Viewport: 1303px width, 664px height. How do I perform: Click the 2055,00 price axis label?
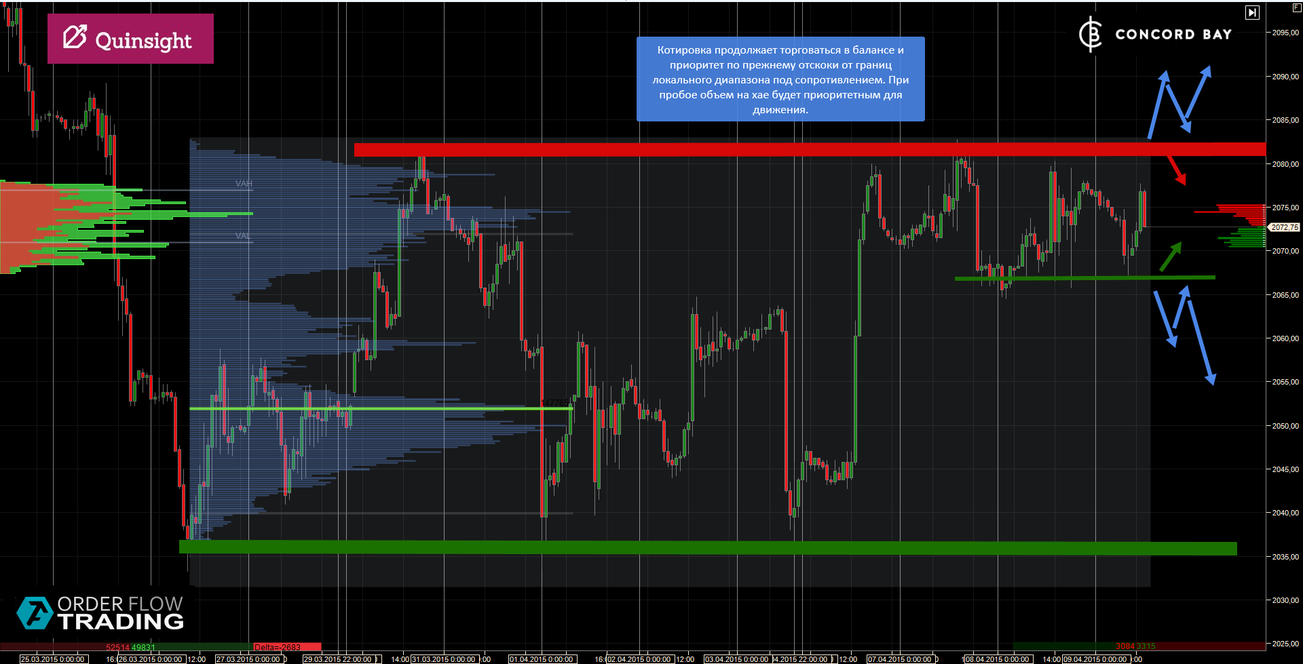click(x=1285, y=382)
